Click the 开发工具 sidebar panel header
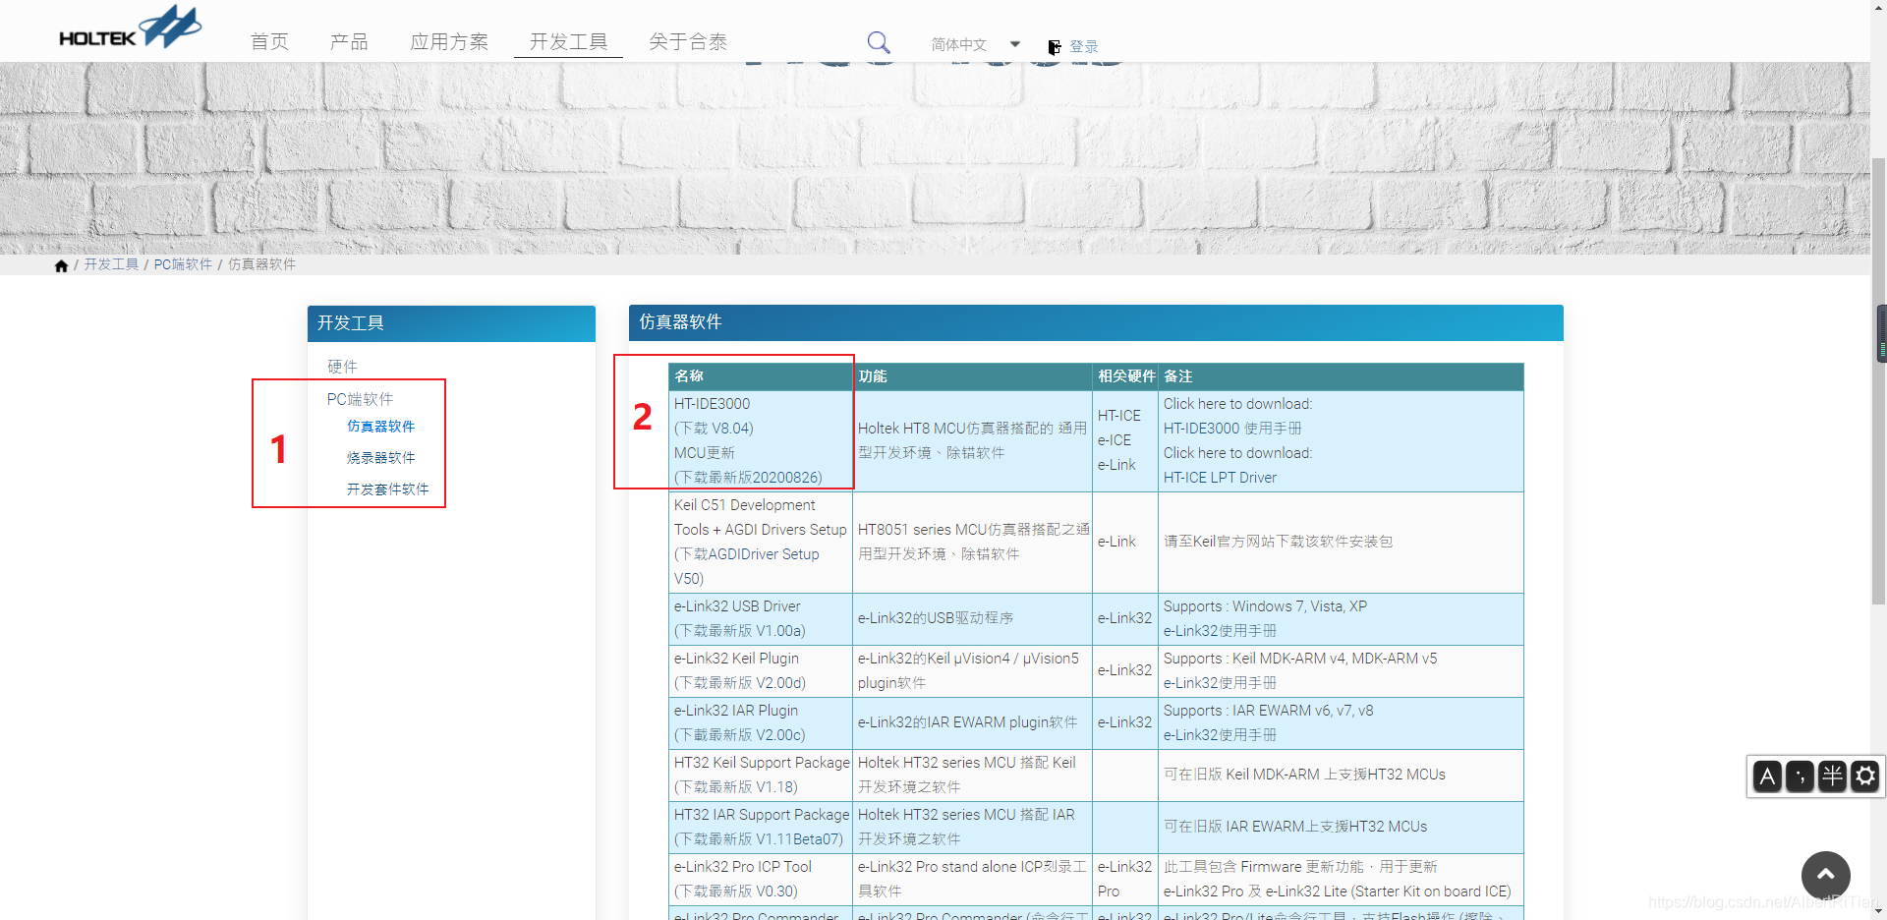The height and width of the screenshot is (920, 1887). 451,323
